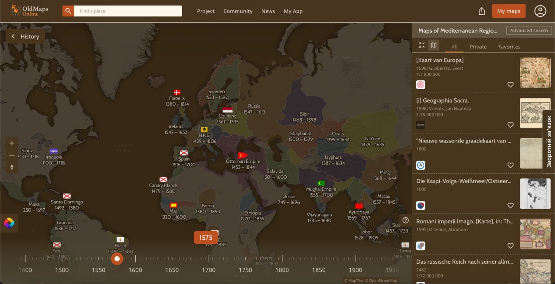This screenshot has height=284, width=555.
Task: Switch to the Favorites tab
Action: pyautogui.click(x=509, y=47)
